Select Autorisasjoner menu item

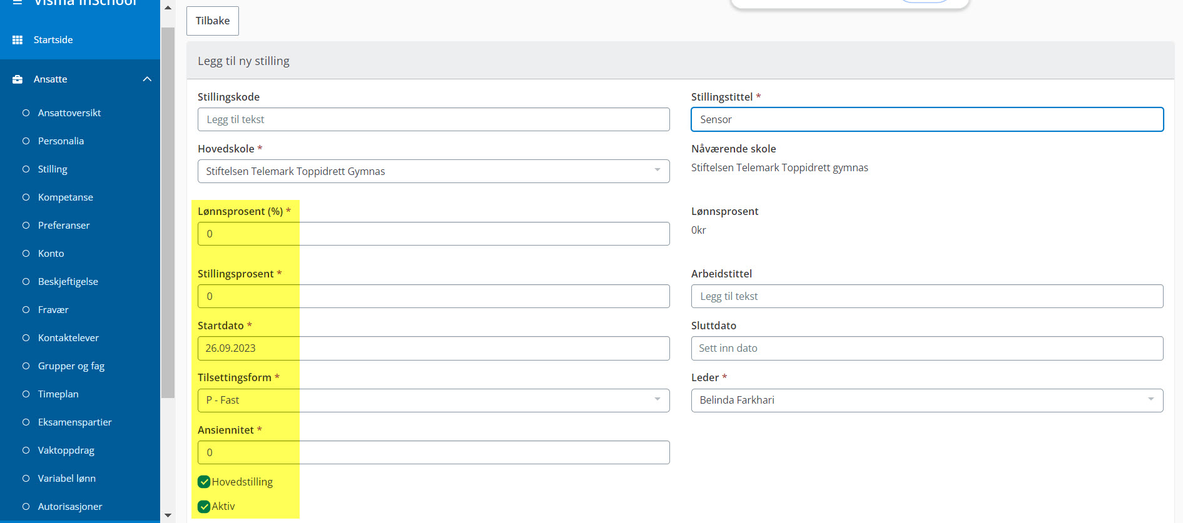tap(69, 507)
